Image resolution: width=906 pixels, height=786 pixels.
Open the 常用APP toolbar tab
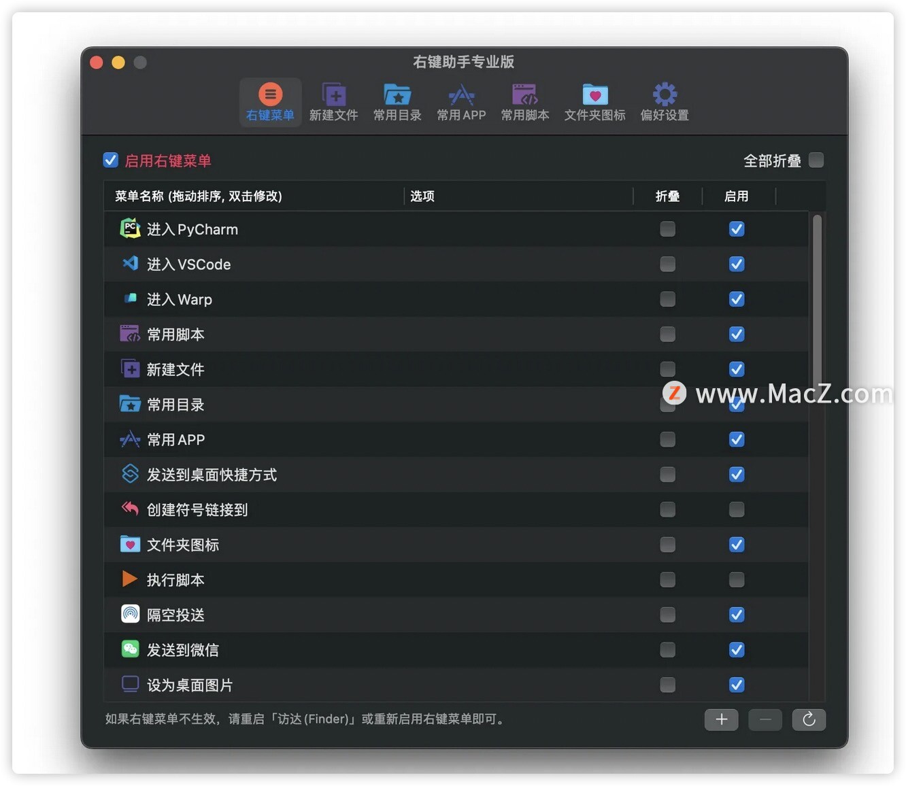point(461,103)
